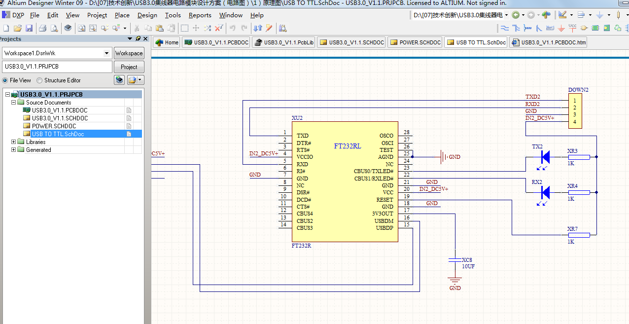Select USB3.0_V1.1.SCHDOC in the project tree
The image size is (629, 324).
[x=60, y=118]
